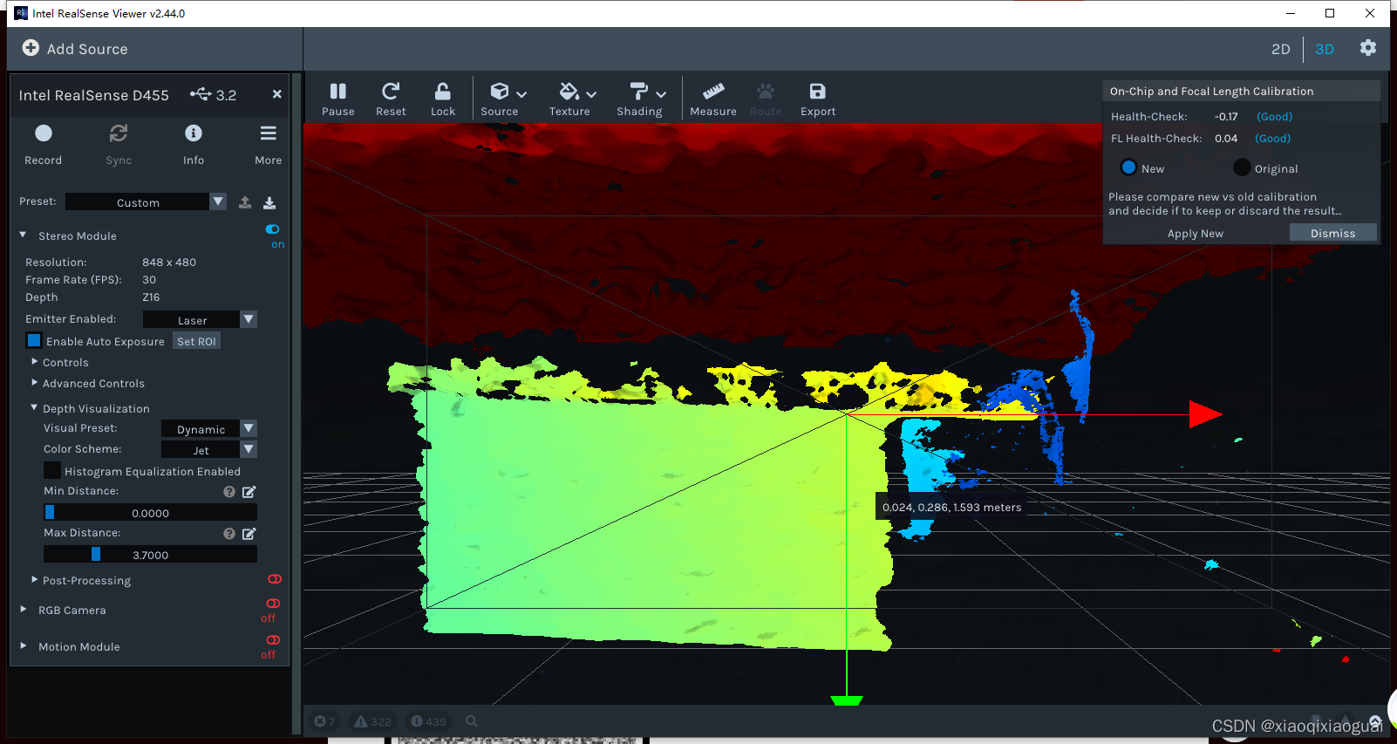1397x744 pixels.
Task: Dismiss the calibration notification
Action: point(1332,233)
